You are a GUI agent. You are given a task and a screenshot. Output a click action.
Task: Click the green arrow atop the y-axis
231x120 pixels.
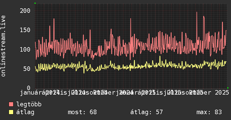pos(35,3)
